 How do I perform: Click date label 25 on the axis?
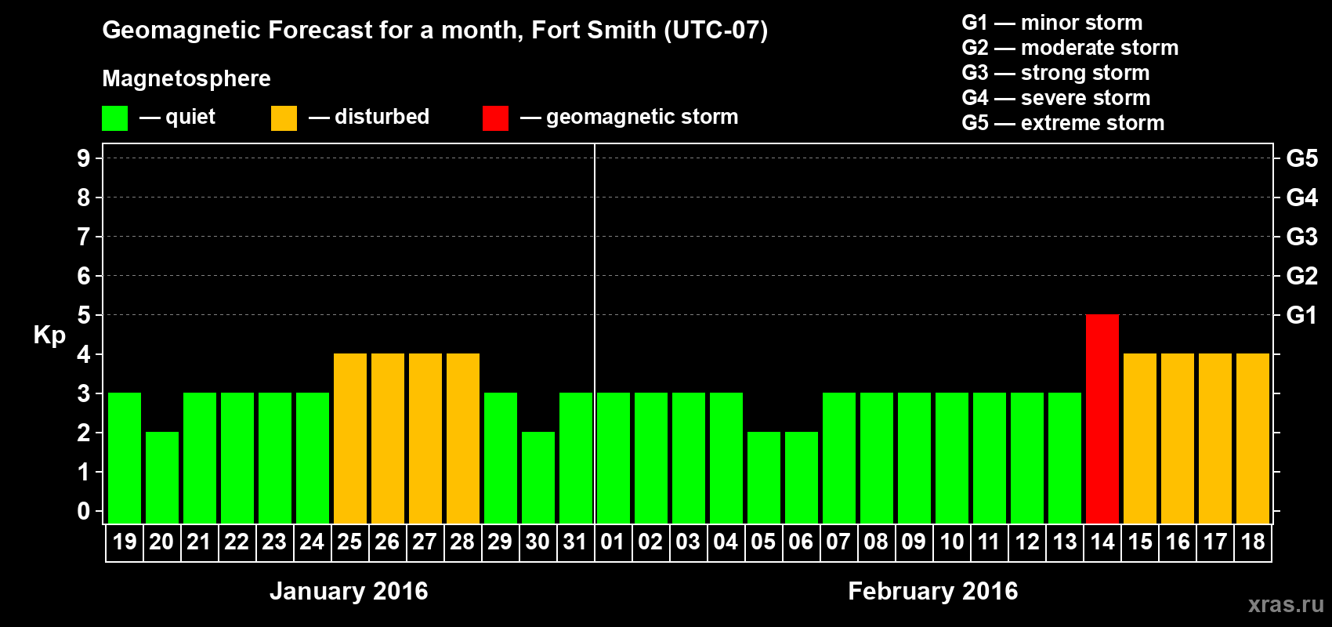(x=350, y=542)
